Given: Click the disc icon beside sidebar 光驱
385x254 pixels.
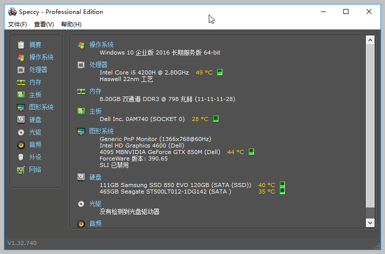Looking at the screenshot, I should point(21,132).
